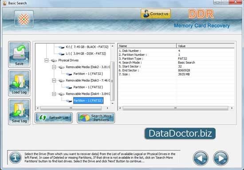Click Refresh List button
Viewport: 244px width, 170px height.
54,118
